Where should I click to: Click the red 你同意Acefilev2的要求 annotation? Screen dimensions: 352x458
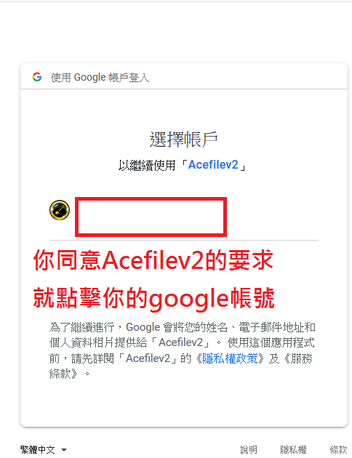point(153,260)
